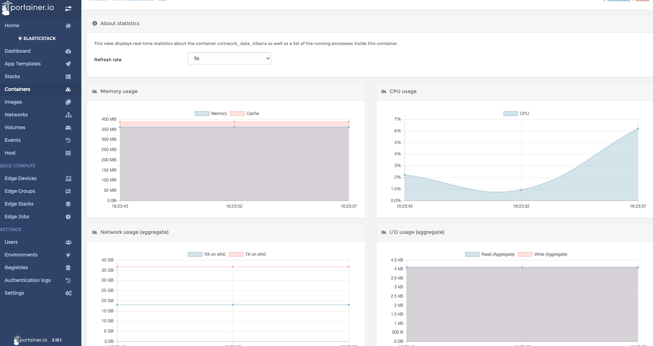Image resolution: width=653 pixels, height=346 pixels.
Task: Click the "I/O usage (aggregate)" title
Action: click(x=417, y=232)
